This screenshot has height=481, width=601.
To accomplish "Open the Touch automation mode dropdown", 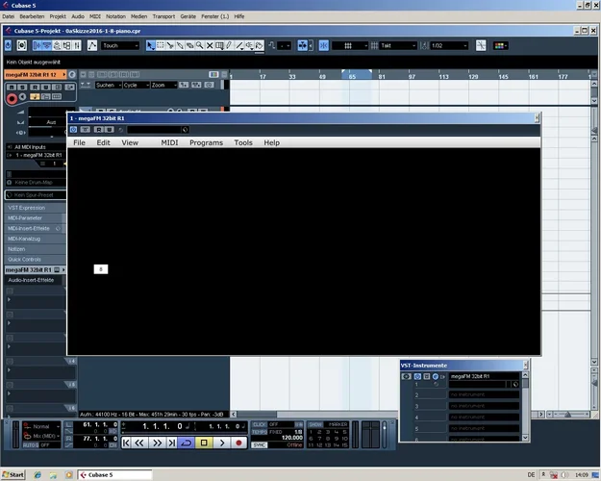I will 120,45.
